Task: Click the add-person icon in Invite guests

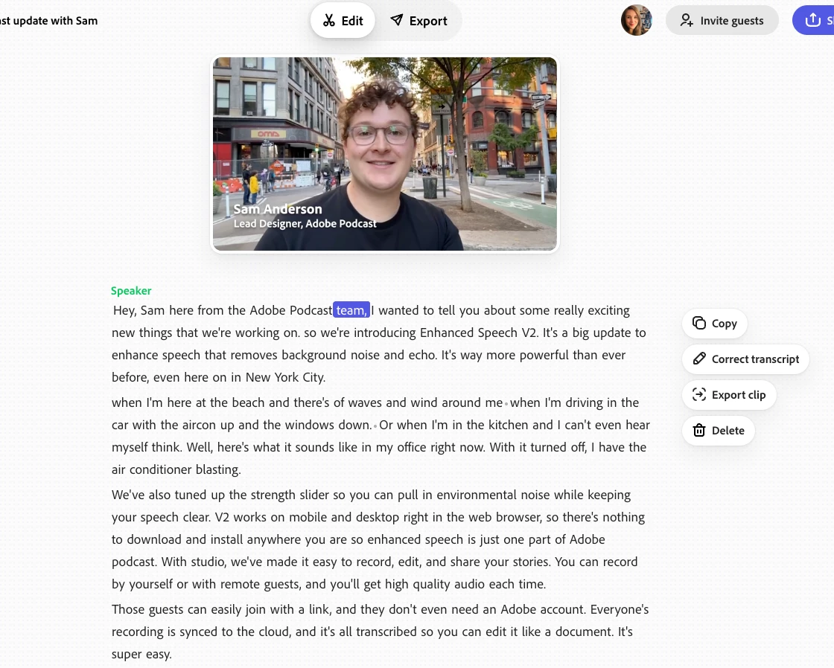Action: point(687,20)
